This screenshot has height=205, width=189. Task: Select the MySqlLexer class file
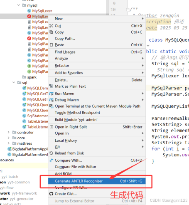[42, 11]
